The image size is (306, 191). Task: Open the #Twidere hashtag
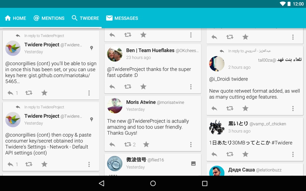tap(282, 143)
